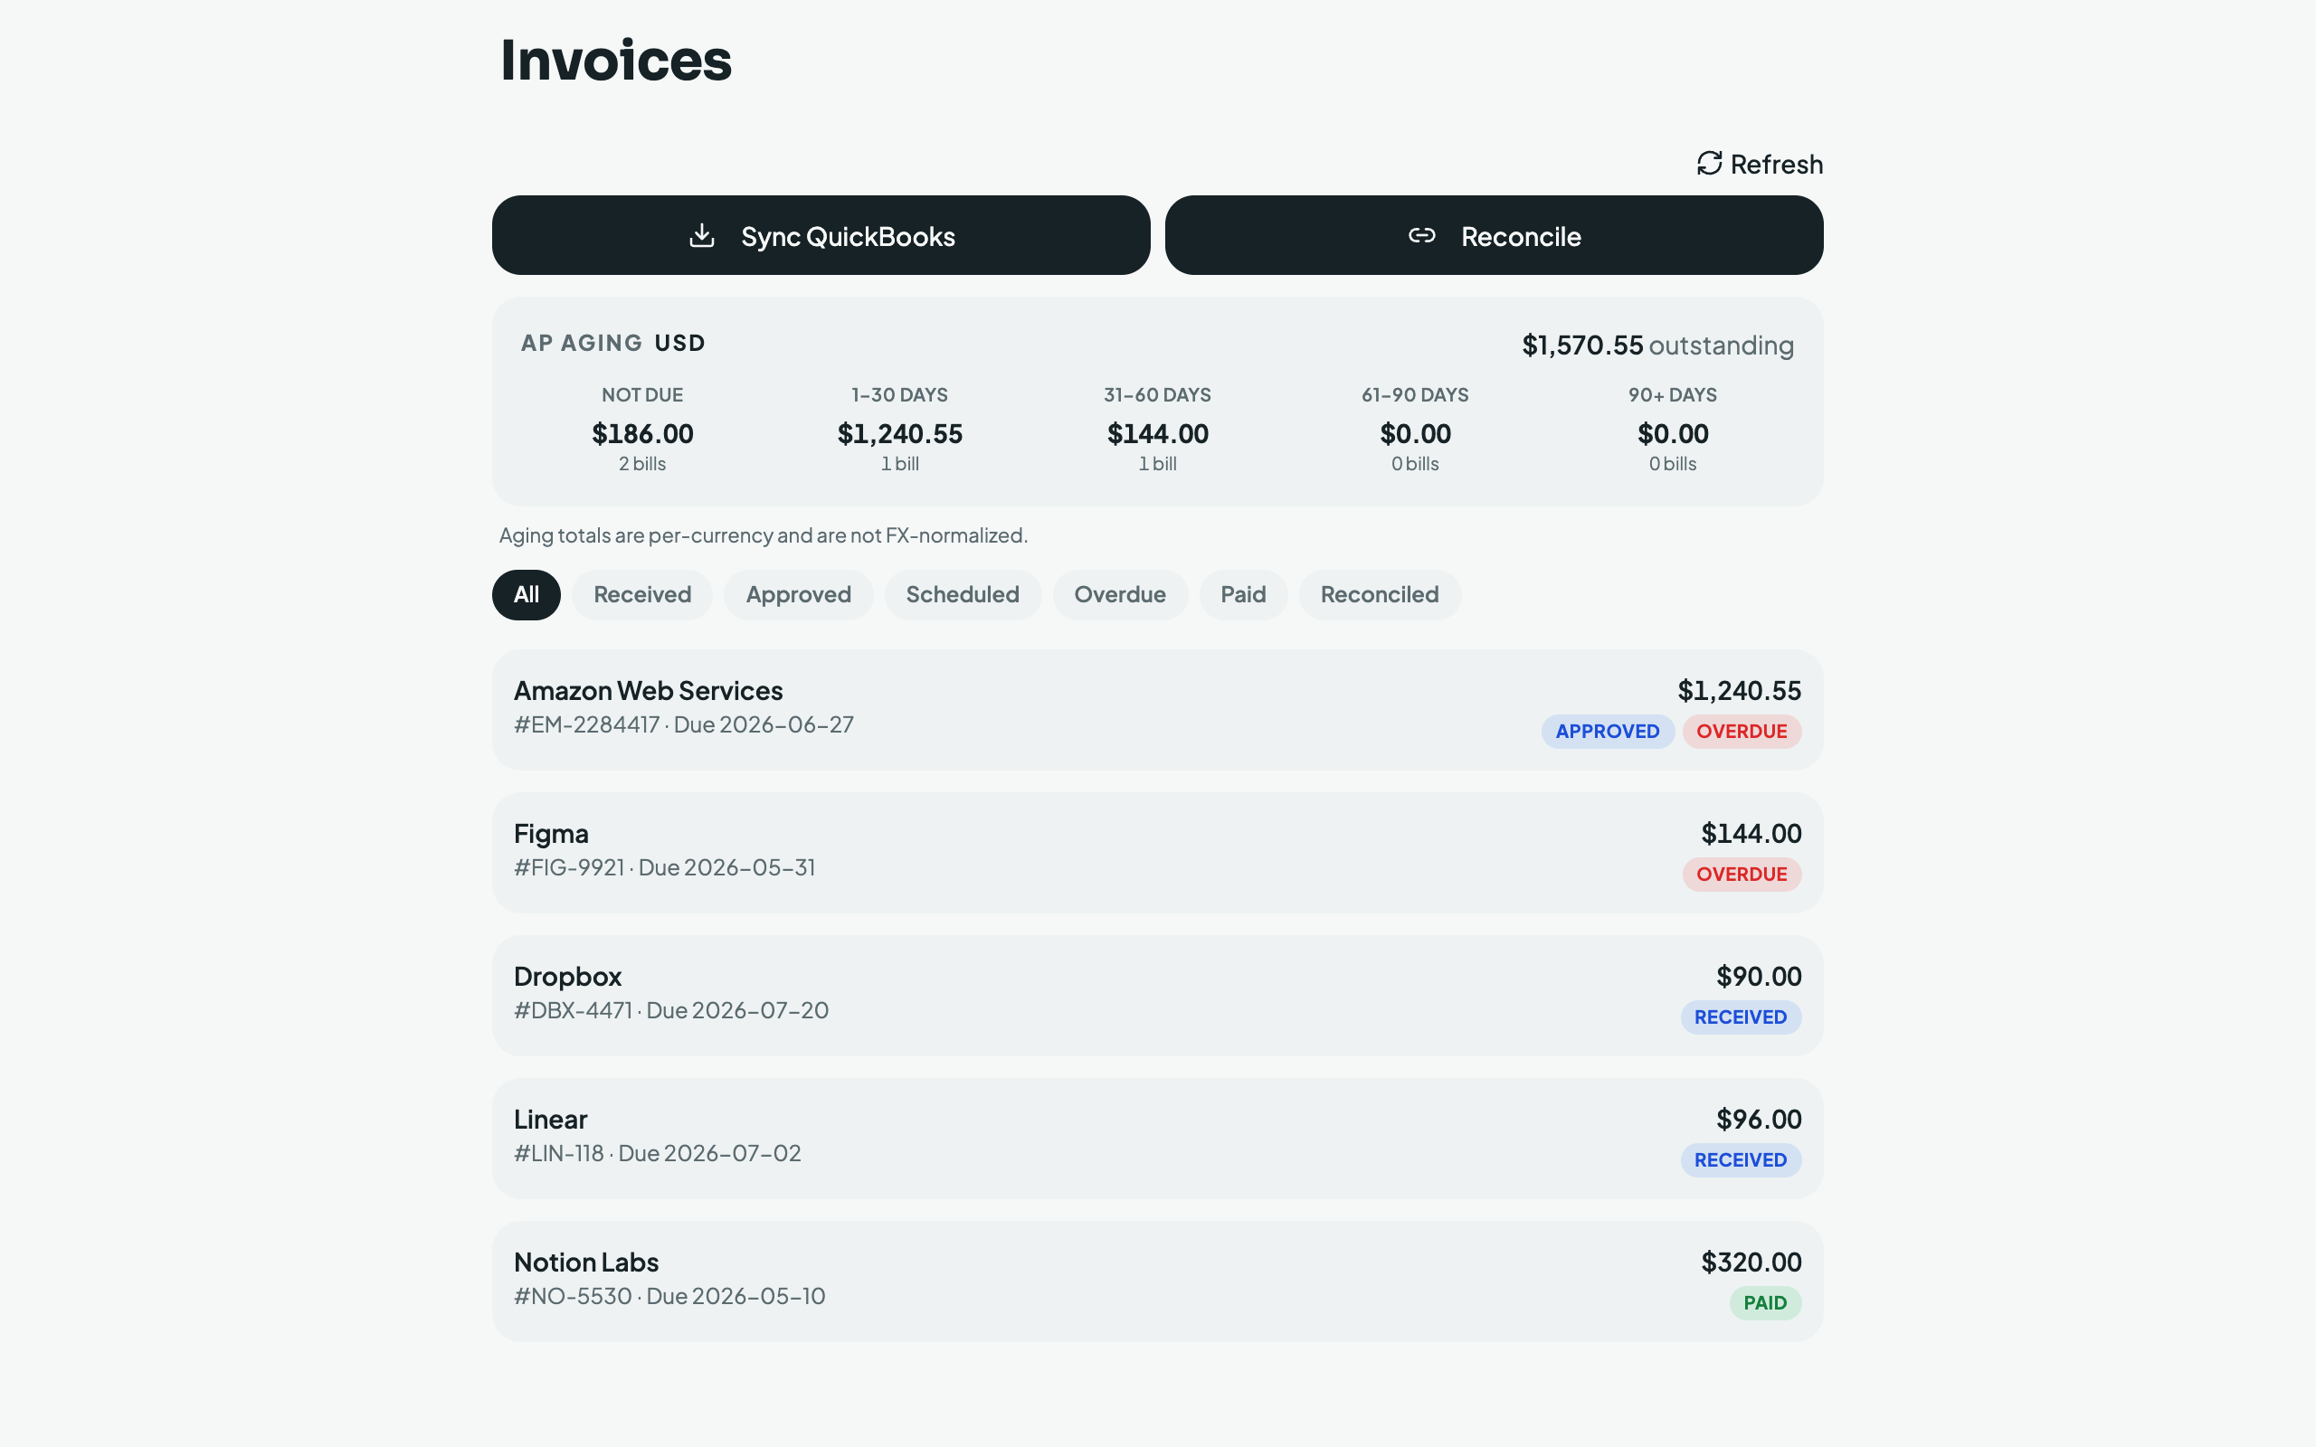Click the Not Due $186.00 bucket
The width and height of the screenshot is (2316, 1447).
pyautogui.click(x=642, y=429)
